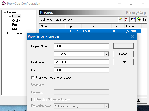Tick the Proxy requires authentication checkbox

pyautogui.click(x=33, y=78)
